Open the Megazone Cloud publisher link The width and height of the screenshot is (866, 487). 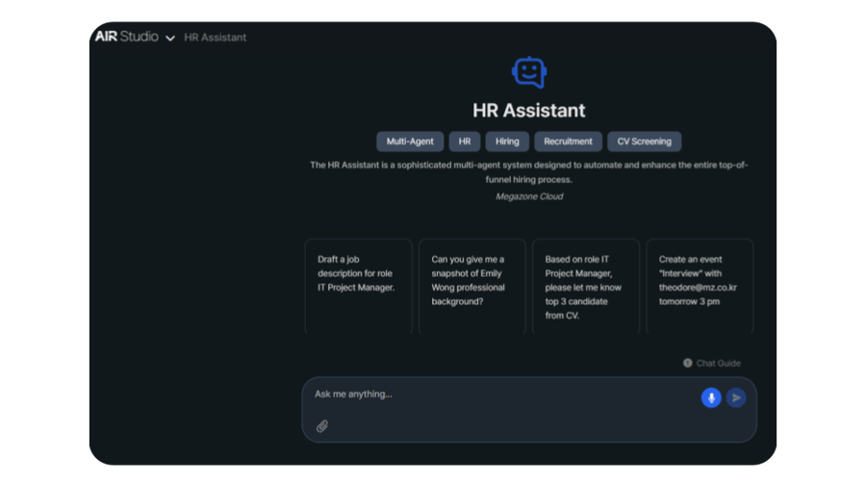(x=528, y=196)
